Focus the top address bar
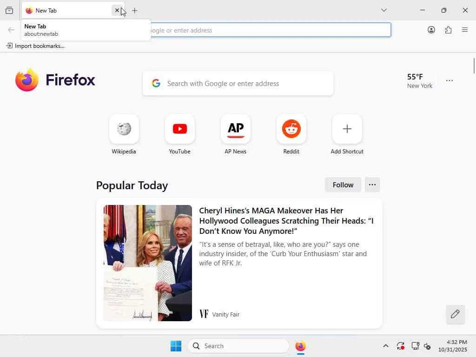476x357 pixels. pos(270,30)
